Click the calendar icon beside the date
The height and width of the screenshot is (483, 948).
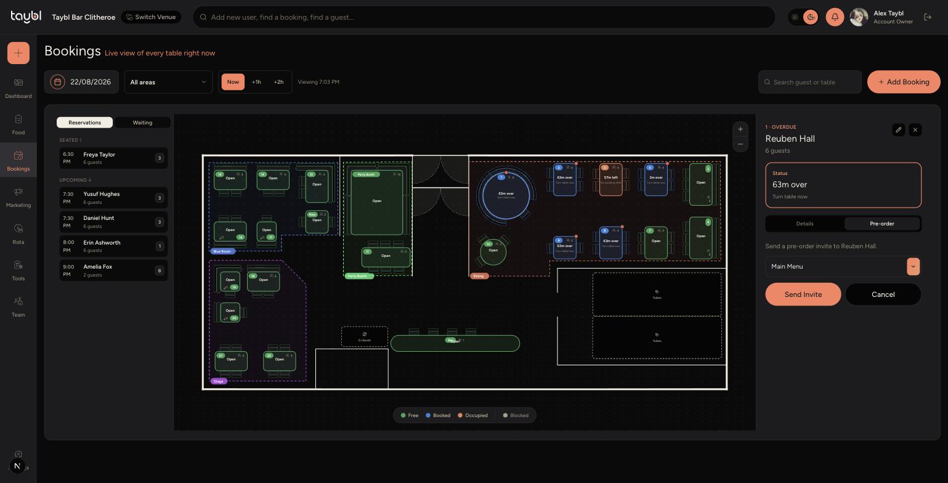click(57, 82)
